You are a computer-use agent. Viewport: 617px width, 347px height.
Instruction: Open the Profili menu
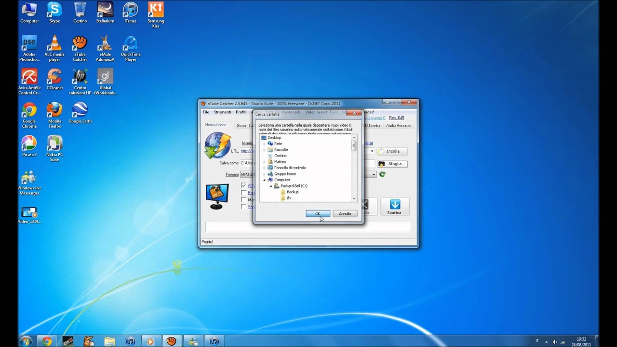click(x=241, y=112)
